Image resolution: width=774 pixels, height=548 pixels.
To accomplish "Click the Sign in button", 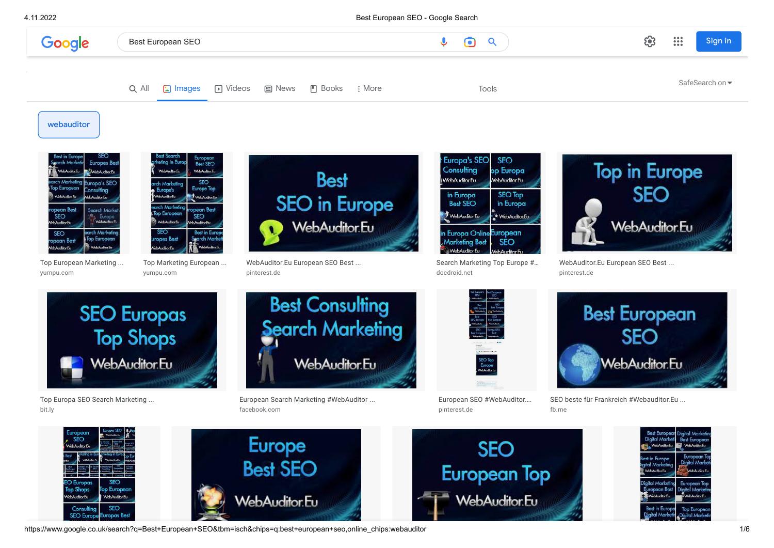I will (718, 41).
